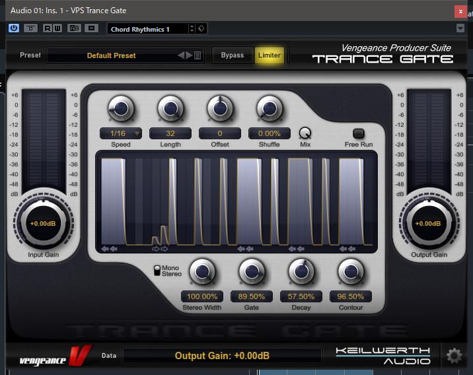Click the diamond preset browser icon
The image size is (473, 375).
pos(201,28)
